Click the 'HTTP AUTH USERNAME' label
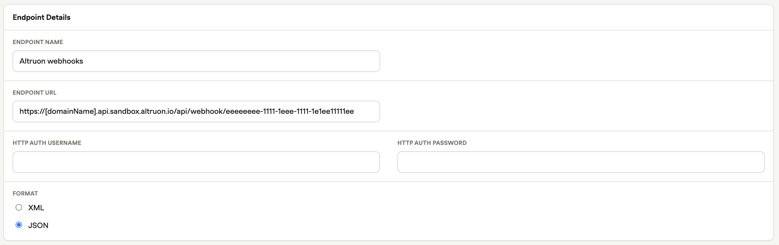Viewport: 779px width, 245px height. [x=47, y=143]
